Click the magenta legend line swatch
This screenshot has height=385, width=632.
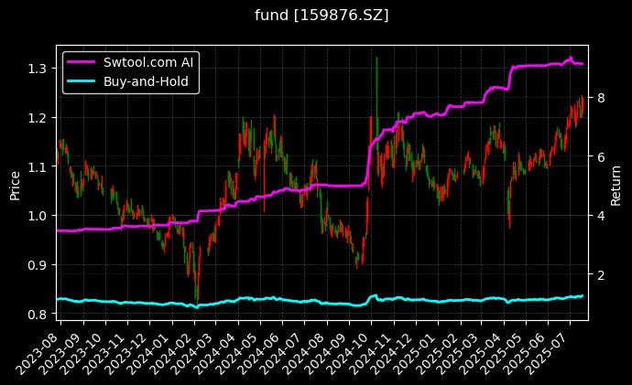click(x=82, y=62)
